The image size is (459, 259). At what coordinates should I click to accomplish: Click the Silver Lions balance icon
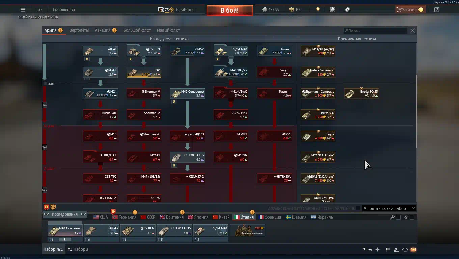tap(265, 10)
